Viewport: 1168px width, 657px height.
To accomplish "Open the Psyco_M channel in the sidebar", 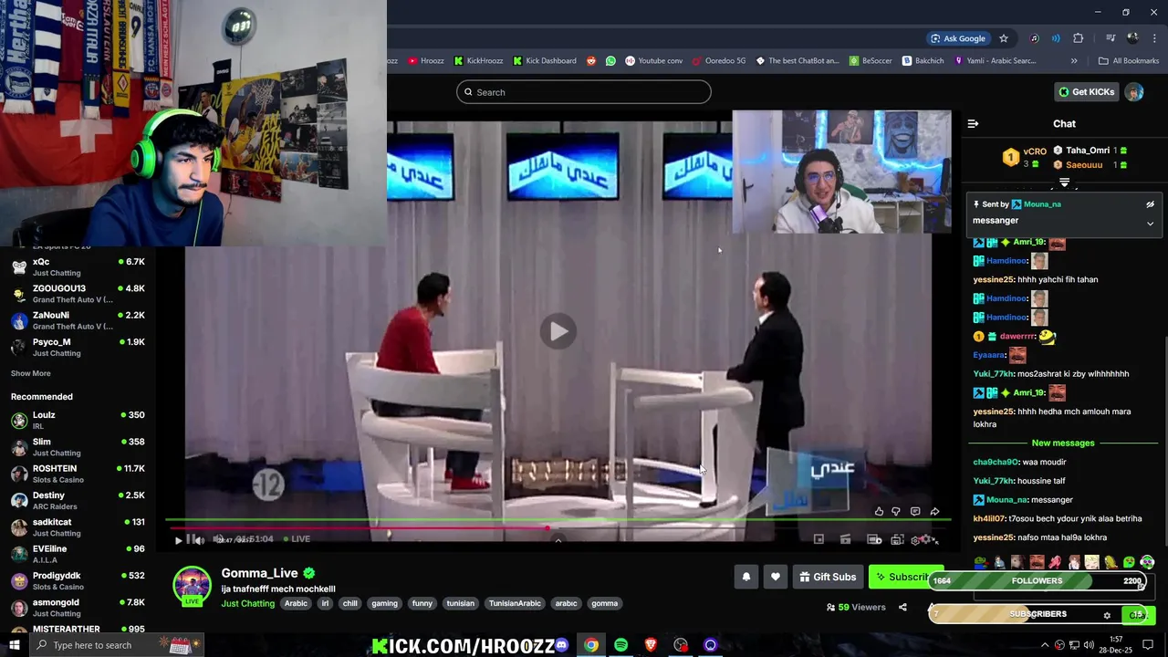I will (78, 347).
